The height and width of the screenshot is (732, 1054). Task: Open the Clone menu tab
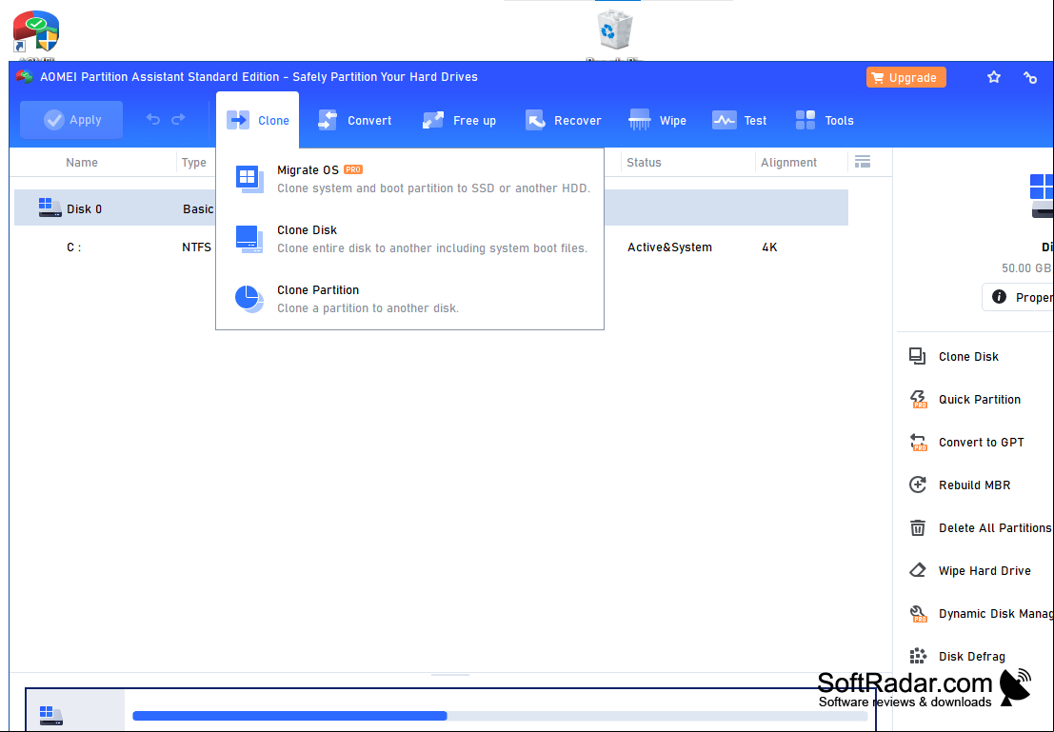(x=257, y=120)
